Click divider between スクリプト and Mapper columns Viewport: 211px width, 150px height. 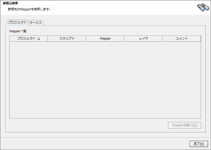click(x=86, y=39)
